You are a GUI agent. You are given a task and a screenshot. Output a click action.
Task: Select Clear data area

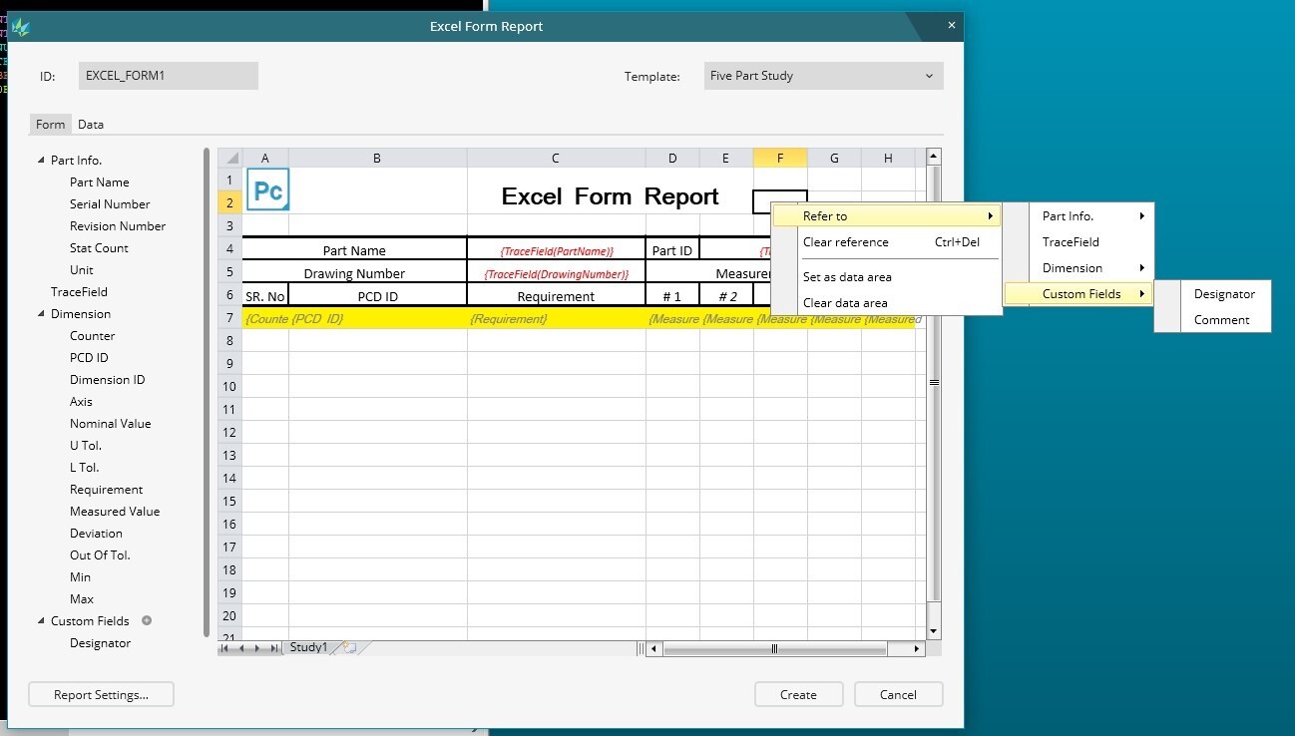[x=887, y=302]
